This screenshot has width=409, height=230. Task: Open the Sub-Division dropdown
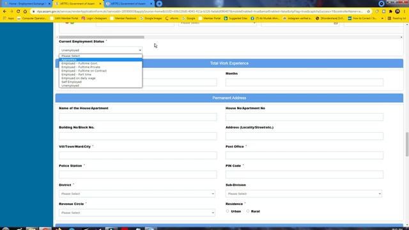(x=304, y=194)
